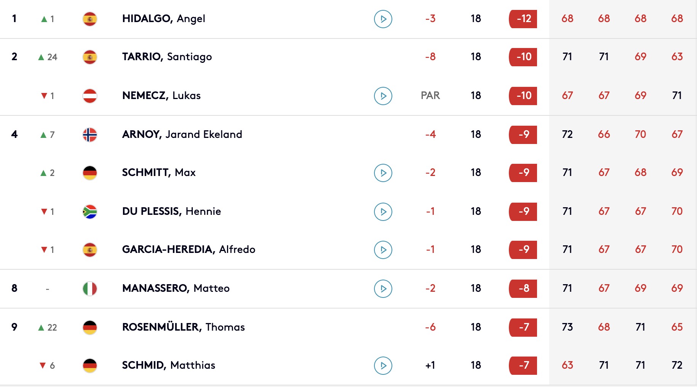The image size is (697, 387).
Task: Play Alfredo Garcia-Heredia video icon
Action: 383,249
